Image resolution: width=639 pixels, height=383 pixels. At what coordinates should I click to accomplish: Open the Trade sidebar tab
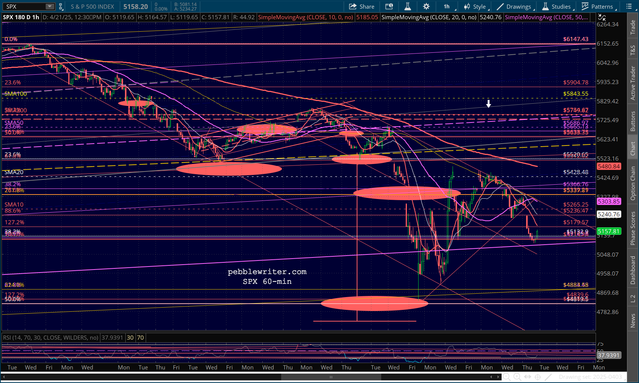pos(633,28)
